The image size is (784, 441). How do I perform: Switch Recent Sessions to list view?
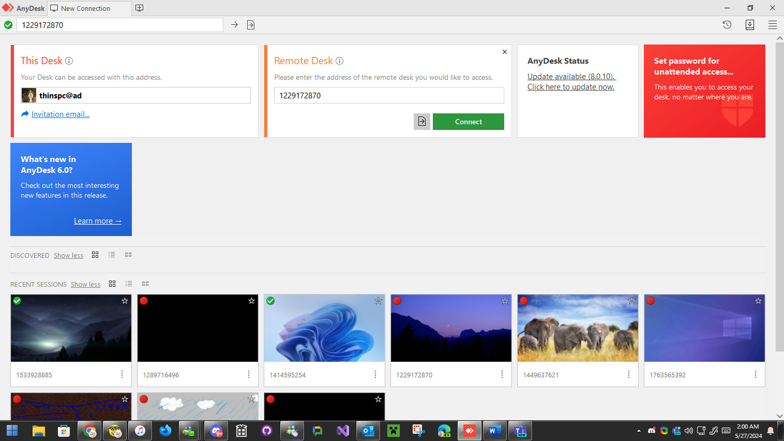[129, 284]
